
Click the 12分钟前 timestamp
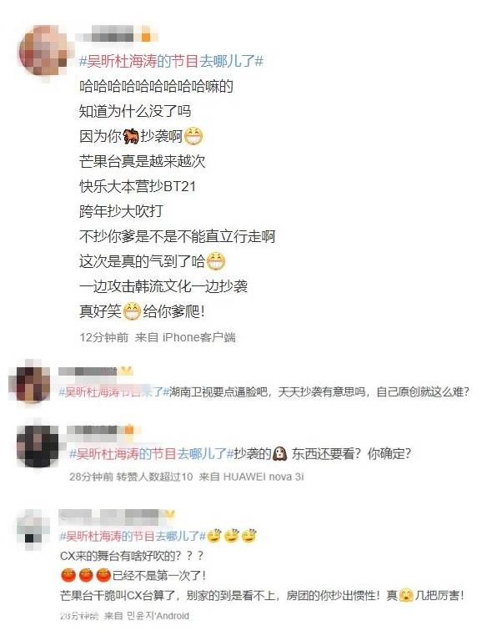(104, 337)
